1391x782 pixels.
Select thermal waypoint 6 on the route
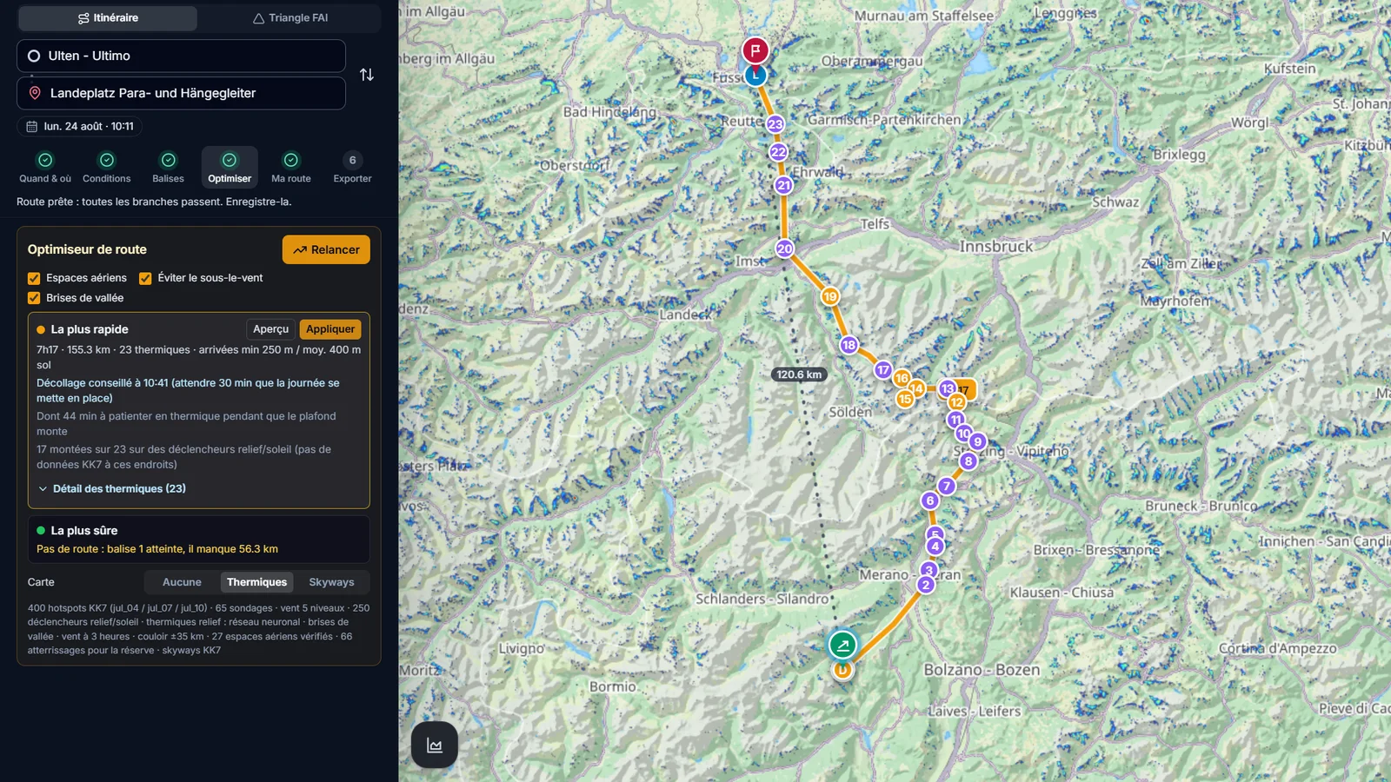click(930, 500)
